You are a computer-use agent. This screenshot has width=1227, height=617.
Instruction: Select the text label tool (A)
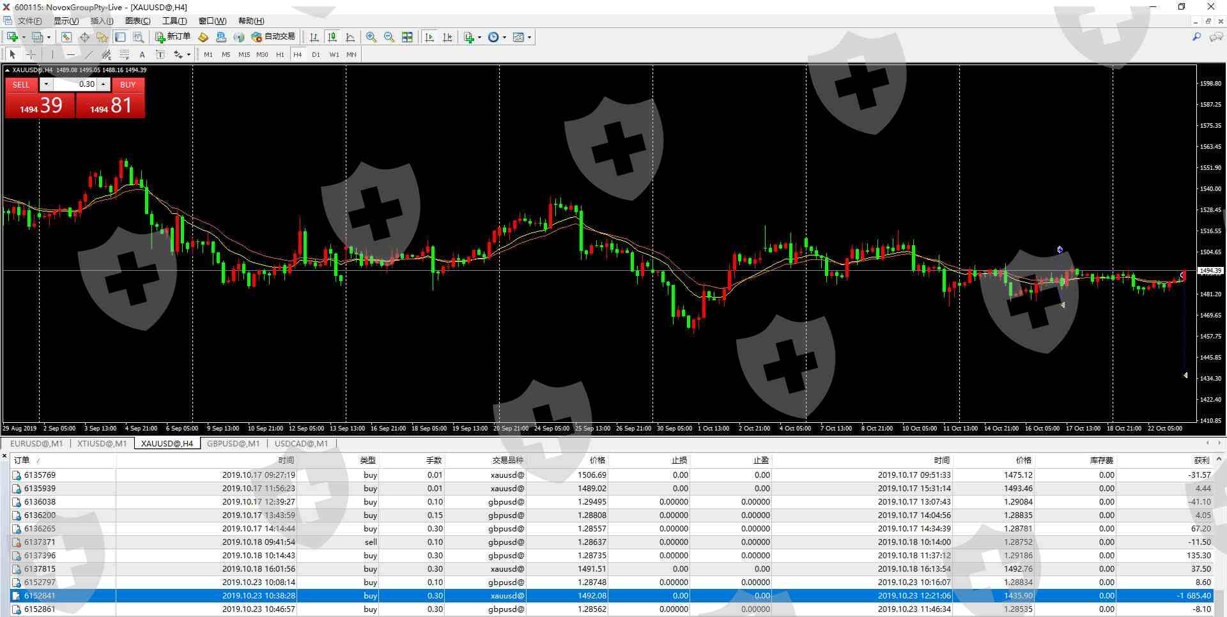coord(142,55)
